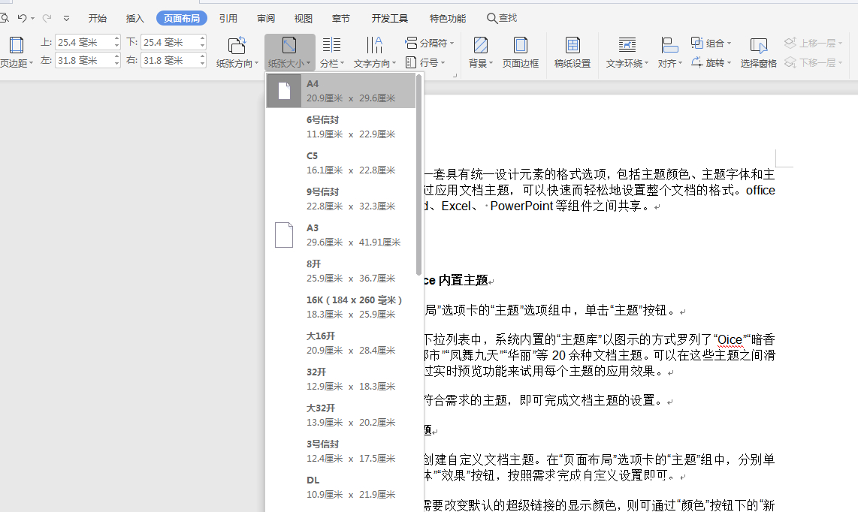Decrease the 右 right margin with down arrow
This screenshot has height=512, width=858.
click(x=202, y=64)
